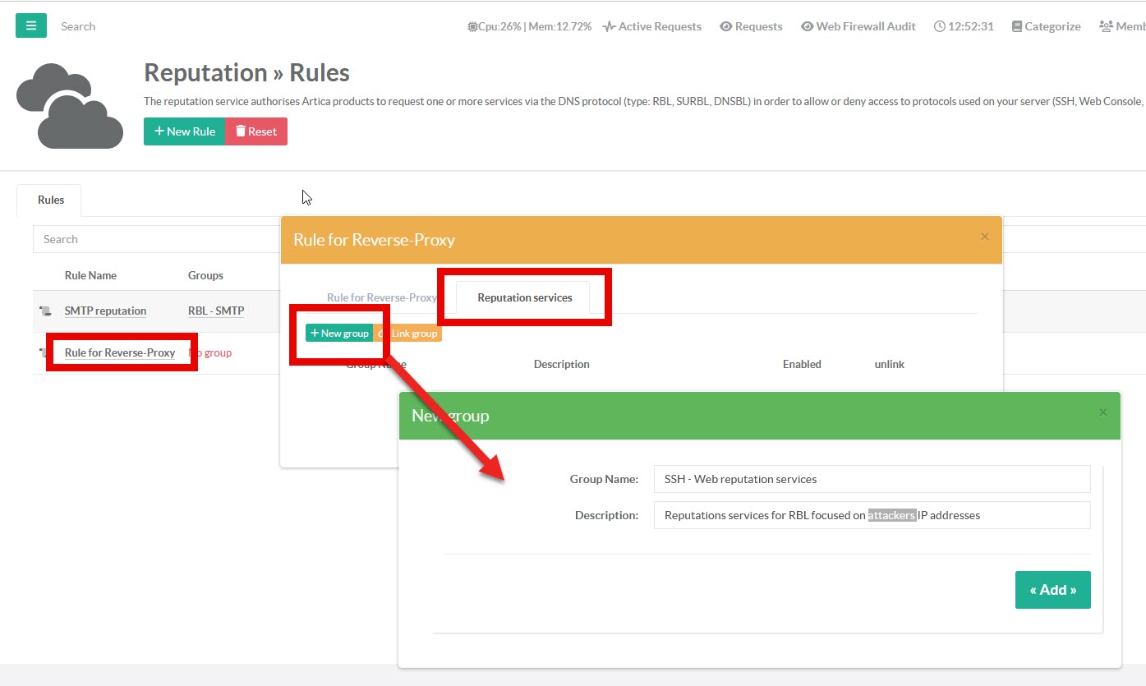The height and width of the screenshot is (686, 1146).
Task: Open Active Requests monitor
Action: click(652, 26)
